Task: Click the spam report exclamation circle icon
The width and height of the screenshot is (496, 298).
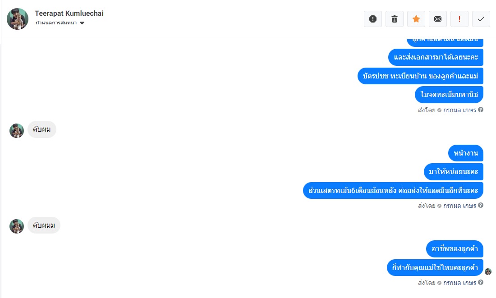Action: point(372,19)
